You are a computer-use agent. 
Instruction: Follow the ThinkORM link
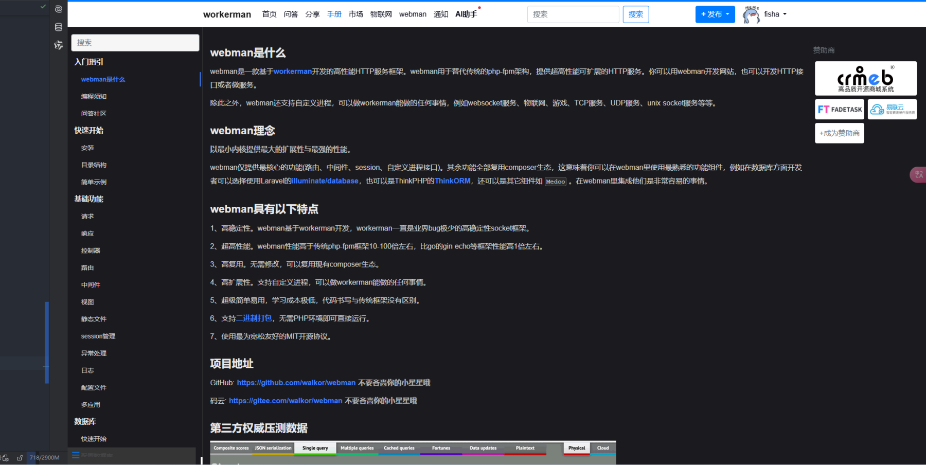tap(453, 181)
